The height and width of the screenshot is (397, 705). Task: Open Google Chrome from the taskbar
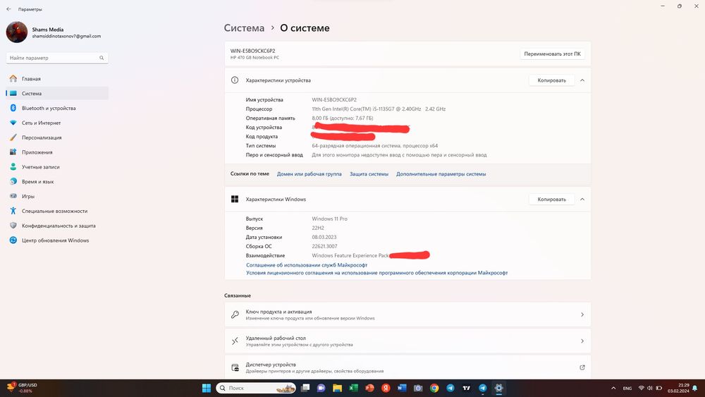tap(434, 388)
